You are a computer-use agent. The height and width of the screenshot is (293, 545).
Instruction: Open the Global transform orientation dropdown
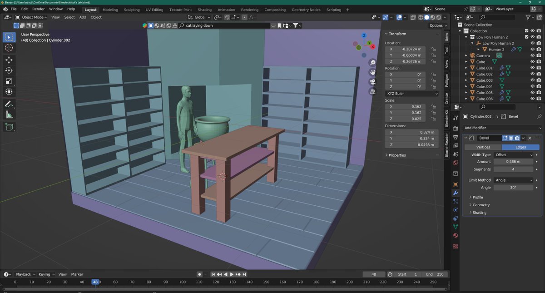199,17
